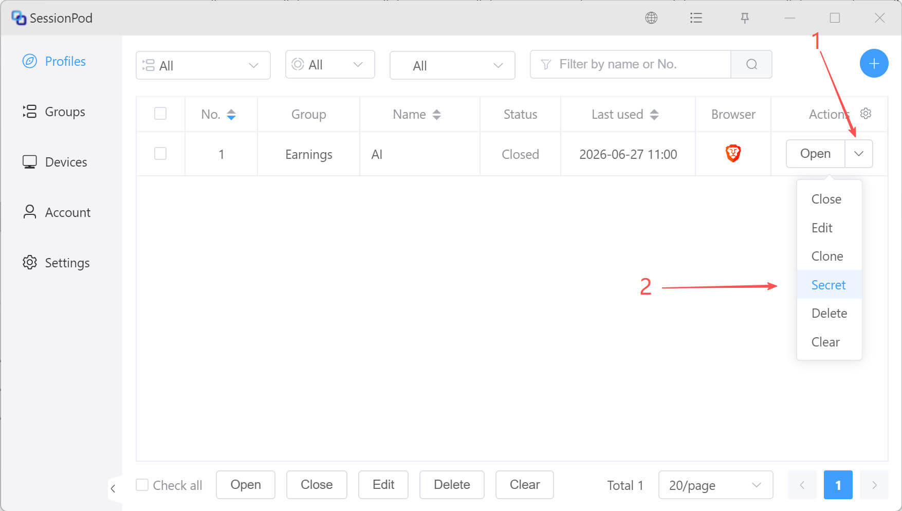
Task: Click the Brave browser icon in row 1
Action: click(x=733, y=153)
